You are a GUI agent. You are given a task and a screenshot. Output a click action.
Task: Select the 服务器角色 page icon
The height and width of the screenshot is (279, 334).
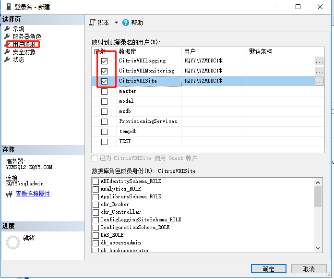point(7,36)
